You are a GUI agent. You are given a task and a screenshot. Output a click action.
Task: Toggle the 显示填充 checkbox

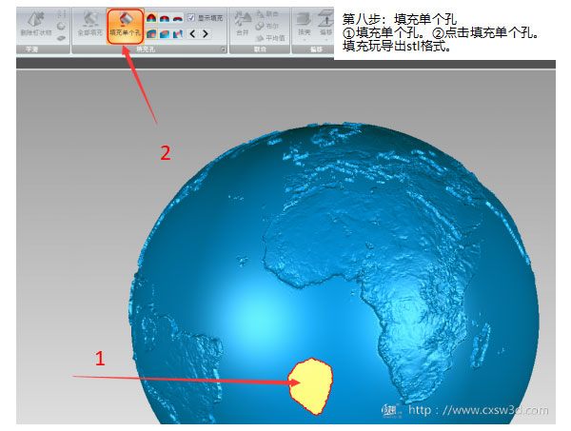point(191,17)
